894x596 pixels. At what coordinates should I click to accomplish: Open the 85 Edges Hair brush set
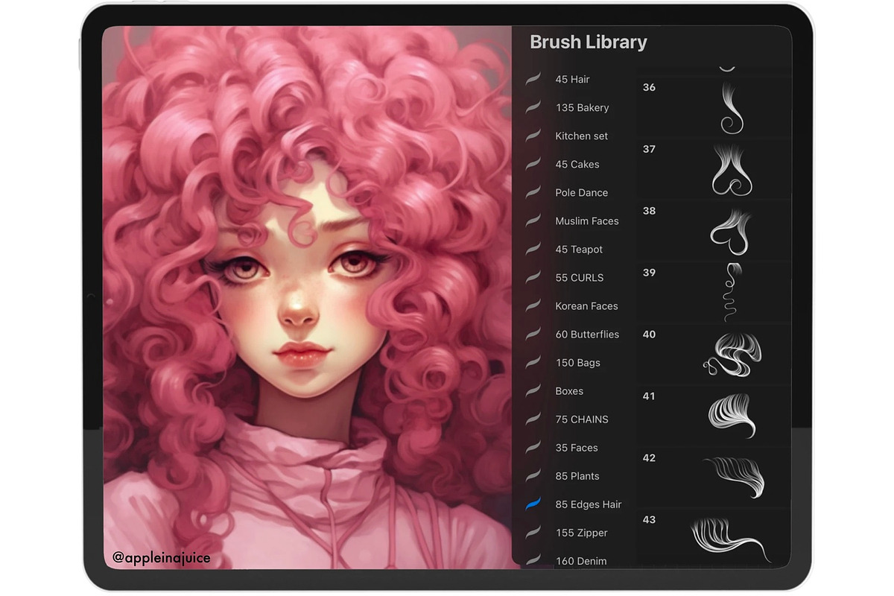pyautogui.click(x=589, y=504)
